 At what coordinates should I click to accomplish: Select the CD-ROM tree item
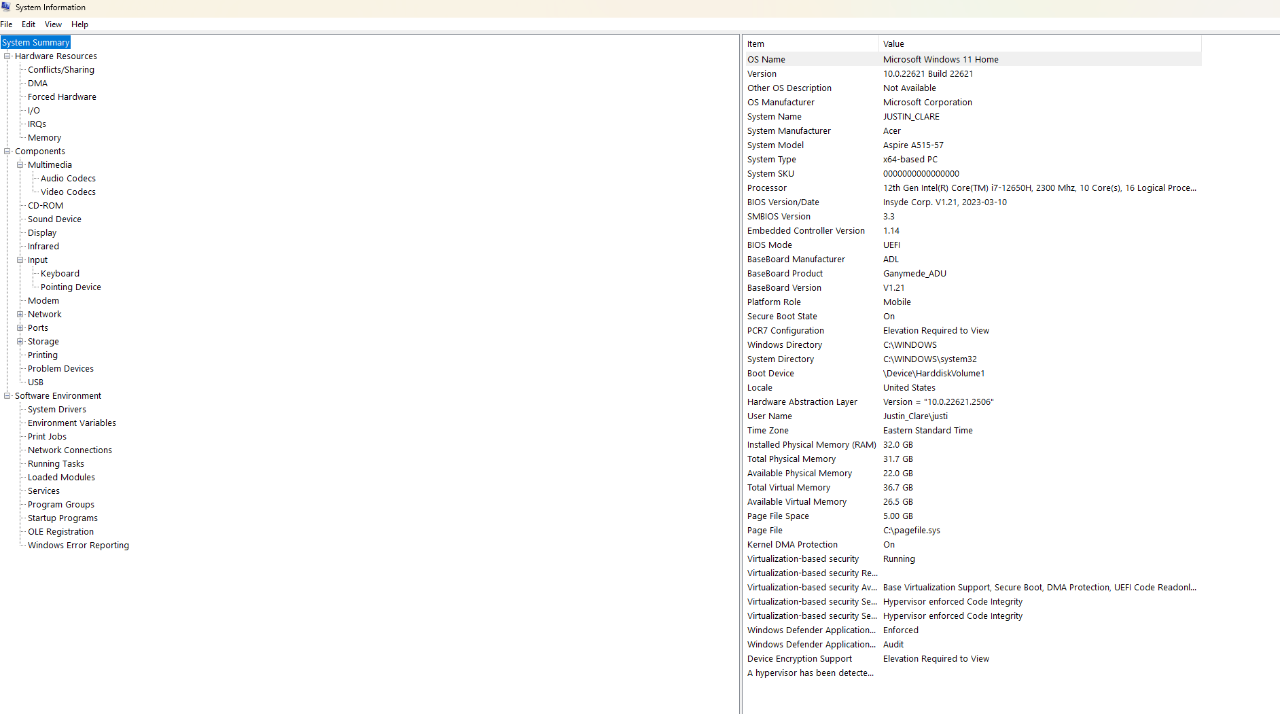(x=46, y=206)
